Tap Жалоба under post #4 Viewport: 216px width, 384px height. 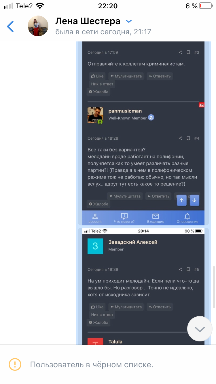(x=98, y=204)
